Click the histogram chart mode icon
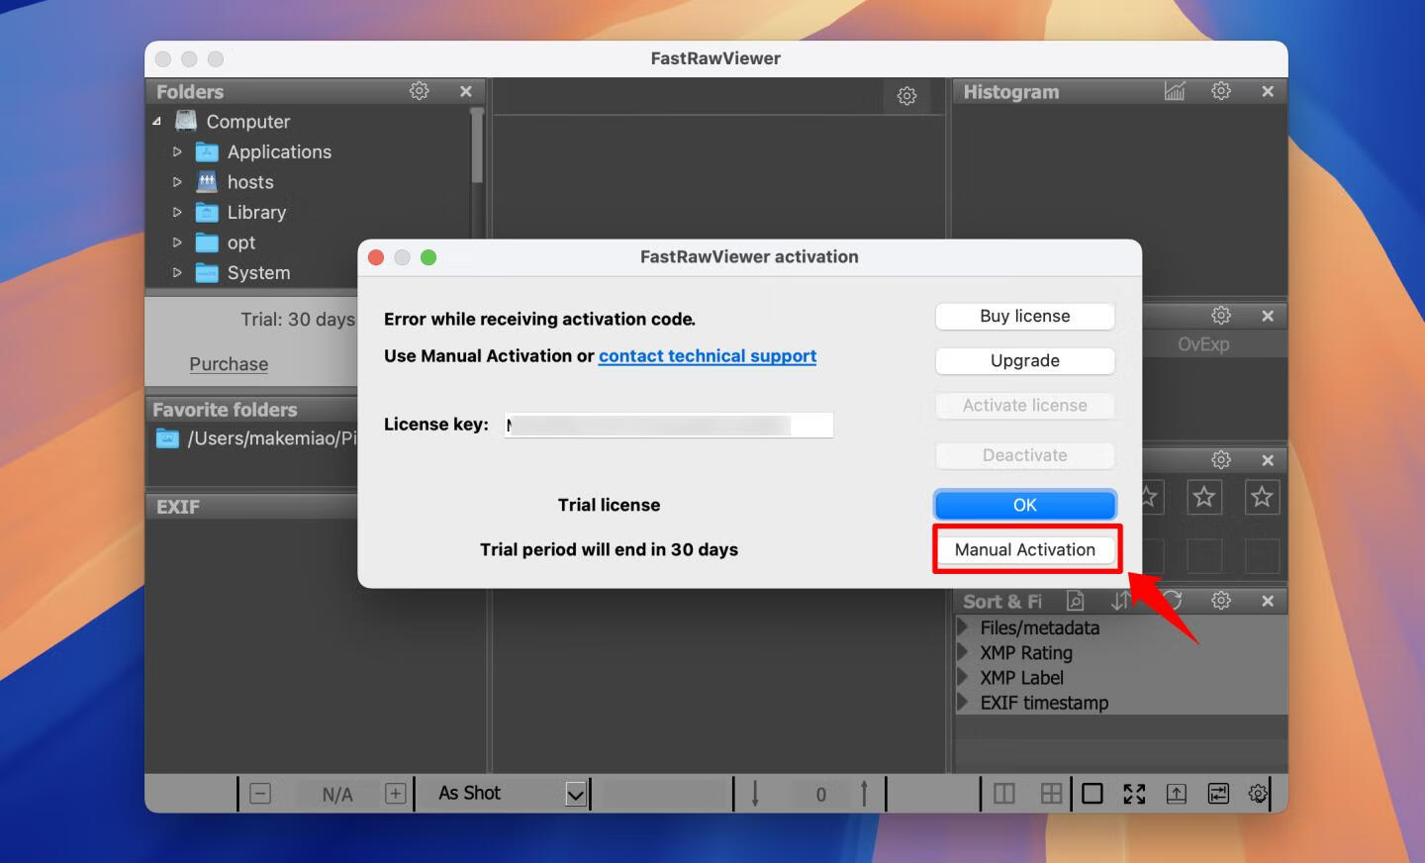The image size is (1425, 863). pyautogui.click(x=1175, y=91)
